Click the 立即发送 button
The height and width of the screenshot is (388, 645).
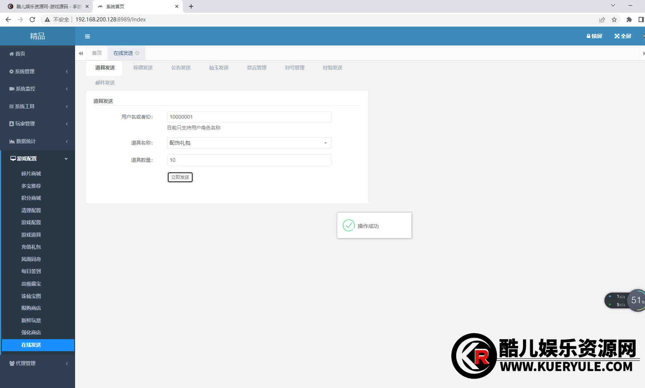point(180,177)
